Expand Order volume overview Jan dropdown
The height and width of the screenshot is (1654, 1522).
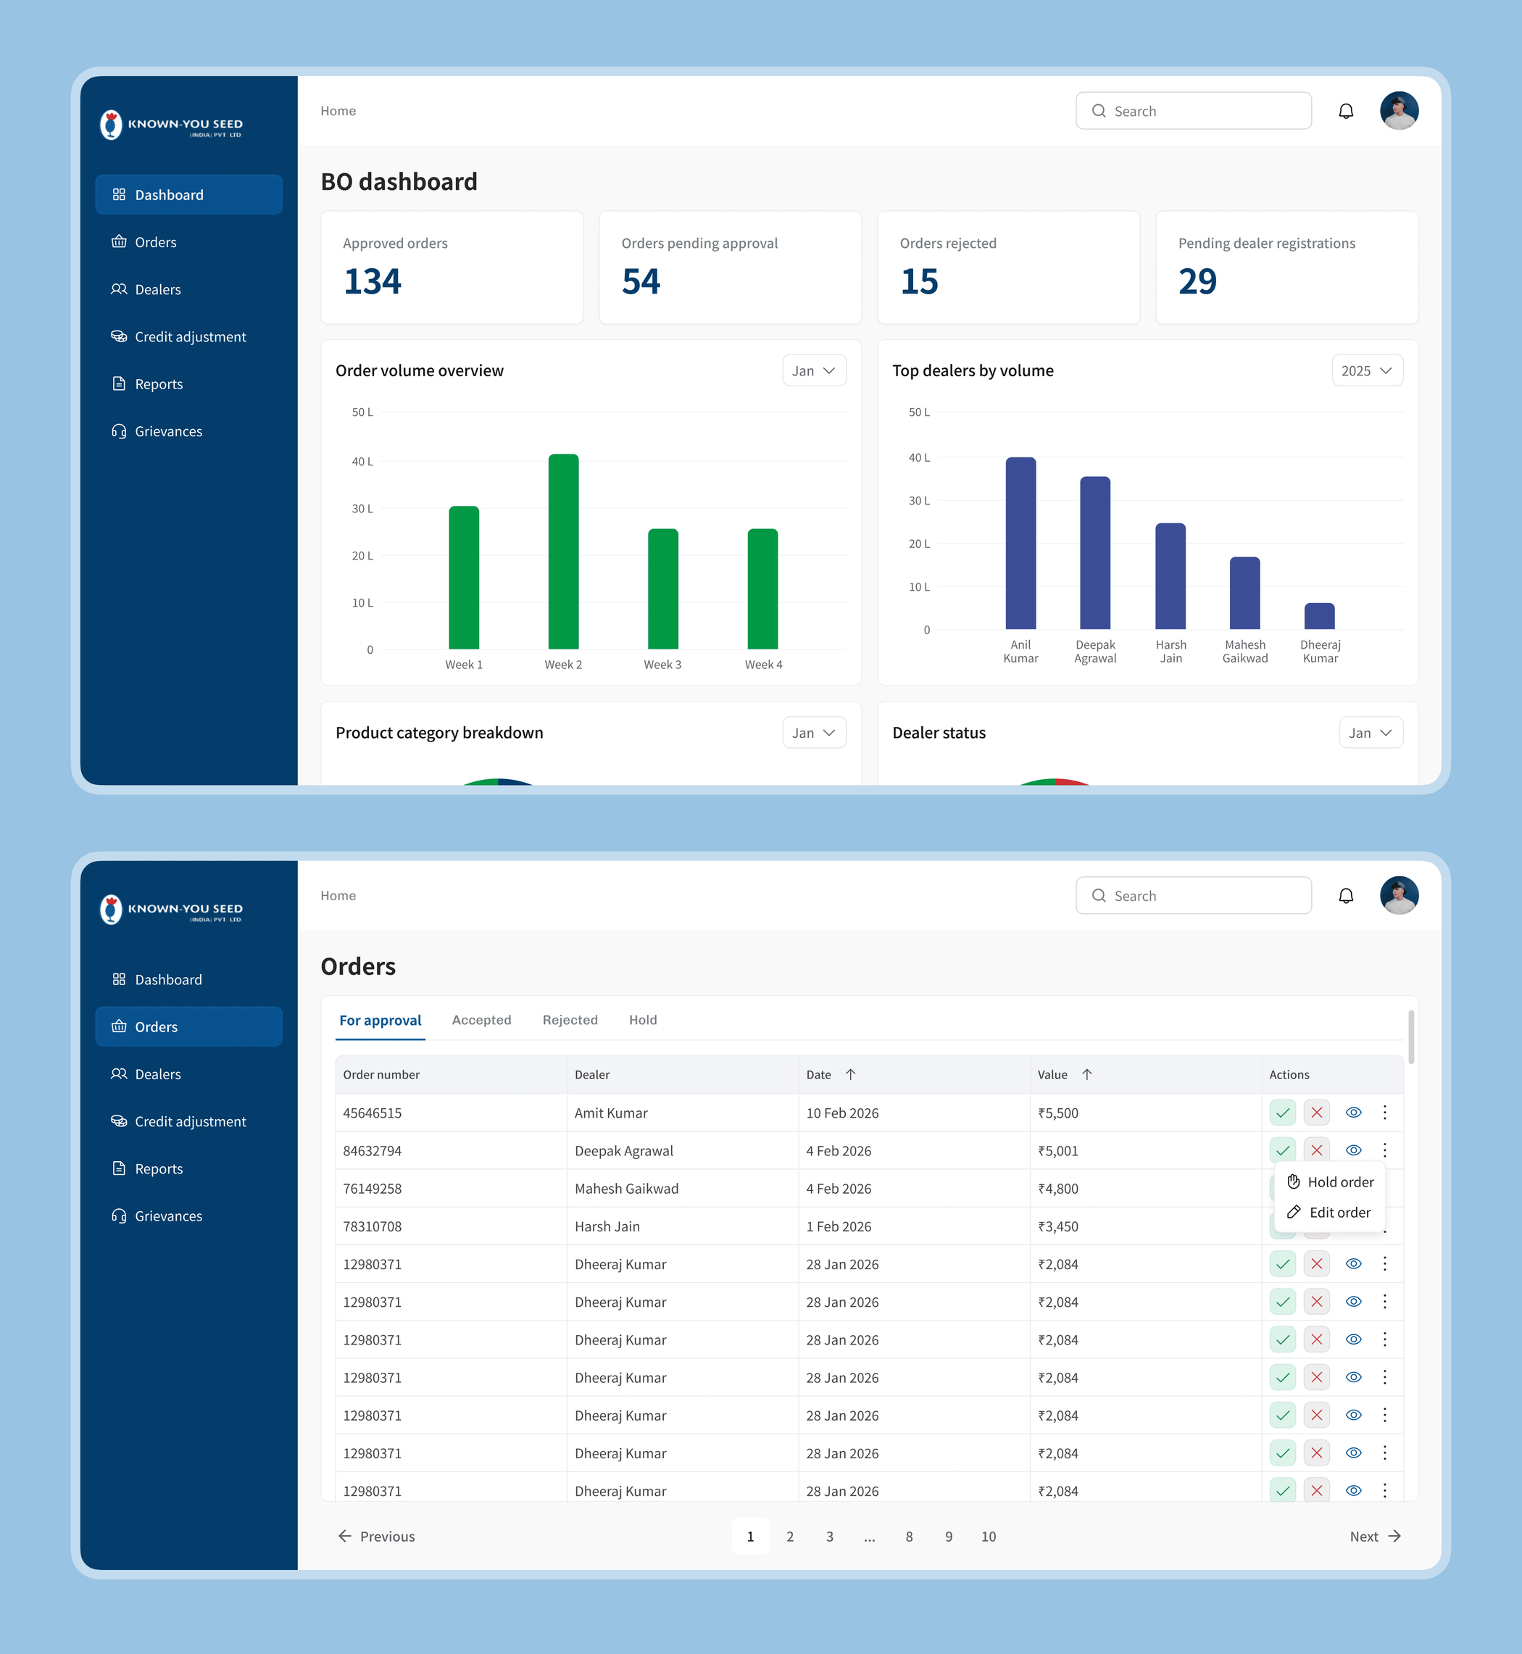pos(814,370)
